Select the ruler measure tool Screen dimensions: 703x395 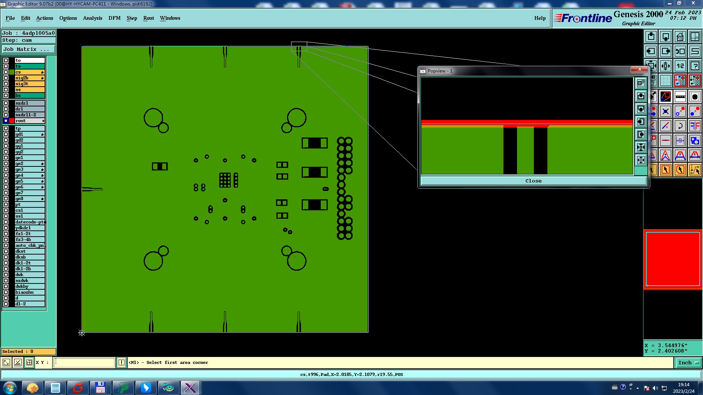point(680,97)
